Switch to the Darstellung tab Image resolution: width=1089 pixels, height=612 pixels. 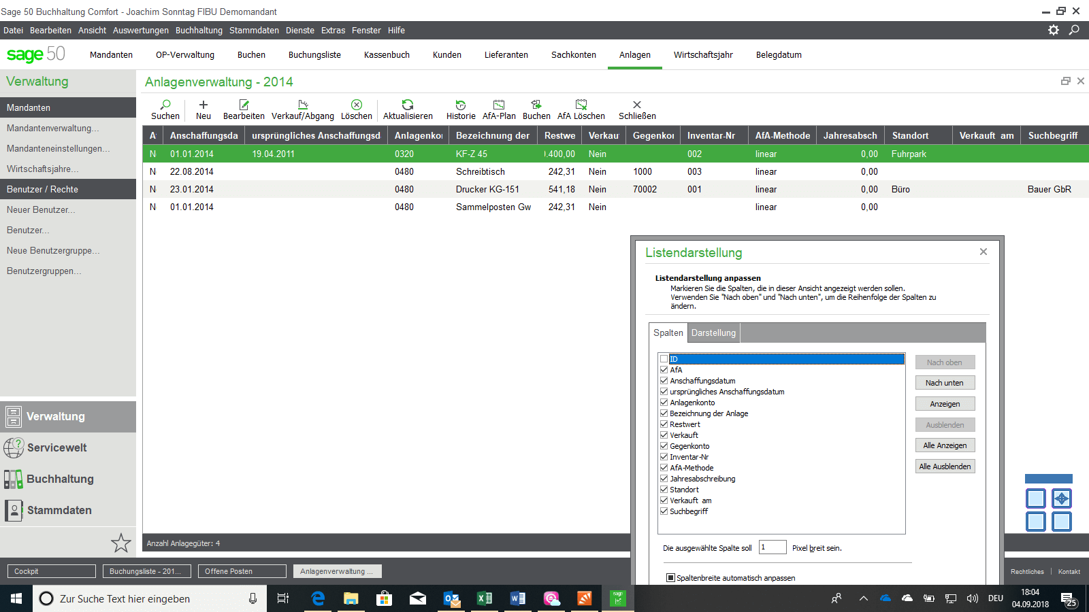(x=713, y=333)
